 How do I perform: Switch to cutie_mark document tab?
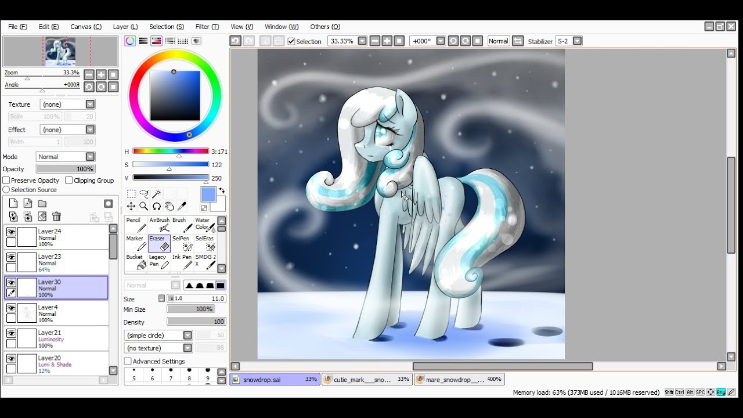(x=367, y=379)
